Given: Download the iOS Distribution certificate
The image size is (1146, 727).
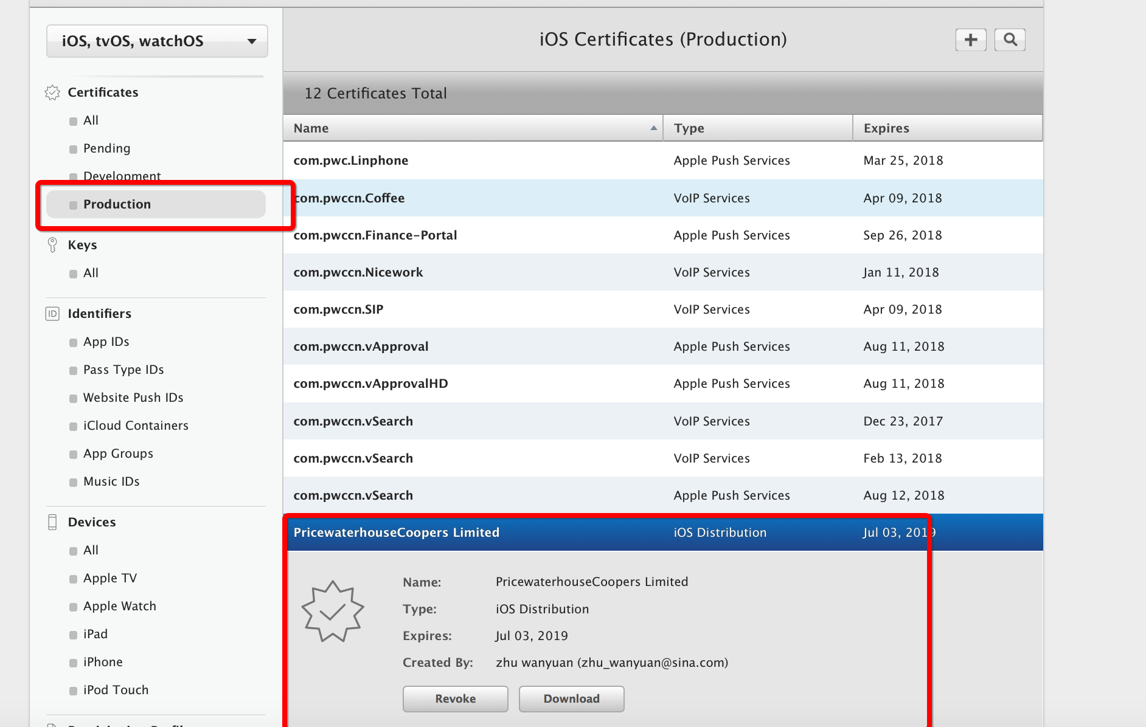Looking at the screenshot, I should click(571, 699).
